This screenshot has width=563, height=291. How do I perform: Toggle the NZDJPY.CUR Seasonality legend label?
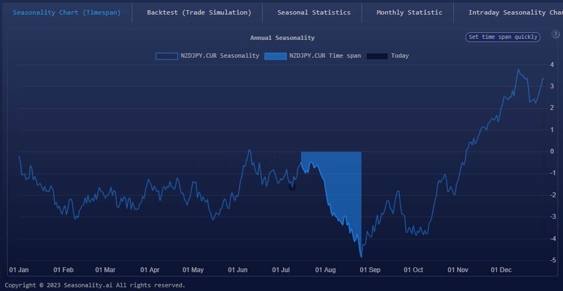pos(219,56)
